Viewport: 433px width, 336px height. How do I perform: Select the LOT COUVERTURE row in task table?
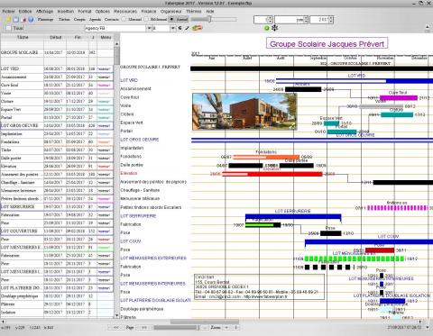[x=57, y=231]
